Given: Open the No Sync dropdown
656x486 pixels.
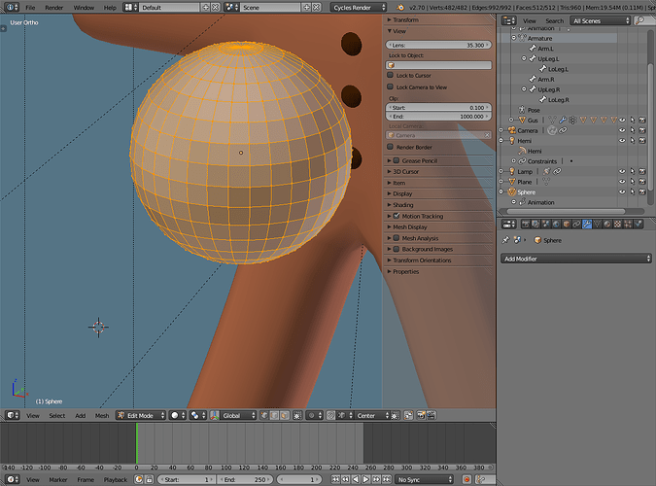Looking at the screenshot, I should [425, 479].
